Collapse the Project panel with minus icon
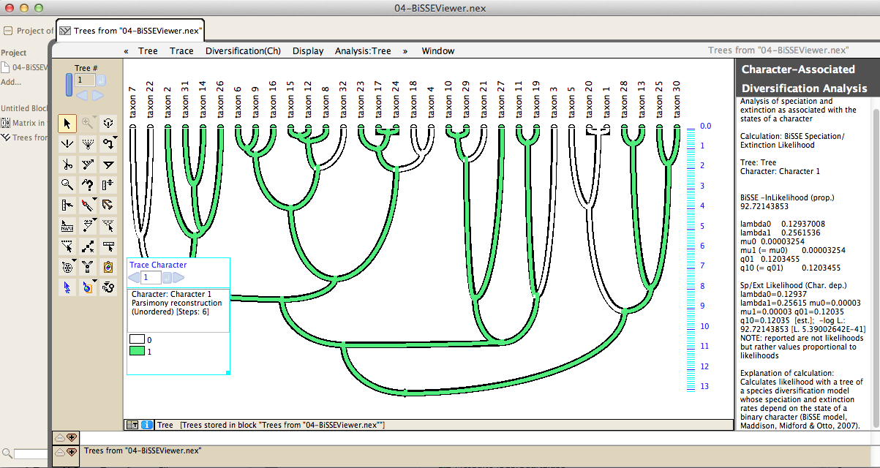This screenshot has width=880, height=468. pos(8,31)
